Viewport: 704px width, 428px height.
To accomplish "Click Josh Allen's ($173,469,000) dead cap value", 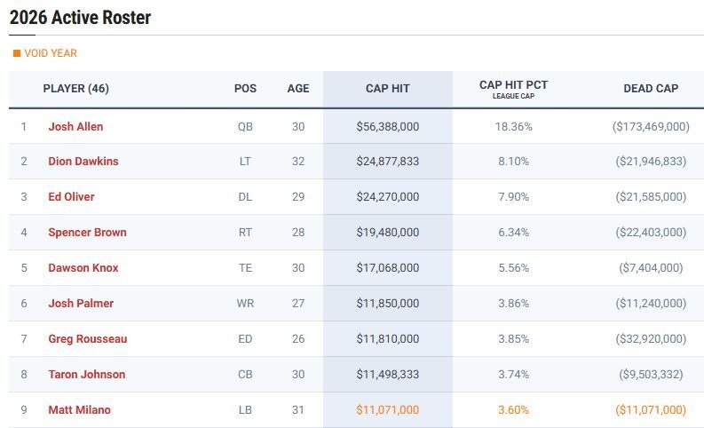I will coord(651,127).
